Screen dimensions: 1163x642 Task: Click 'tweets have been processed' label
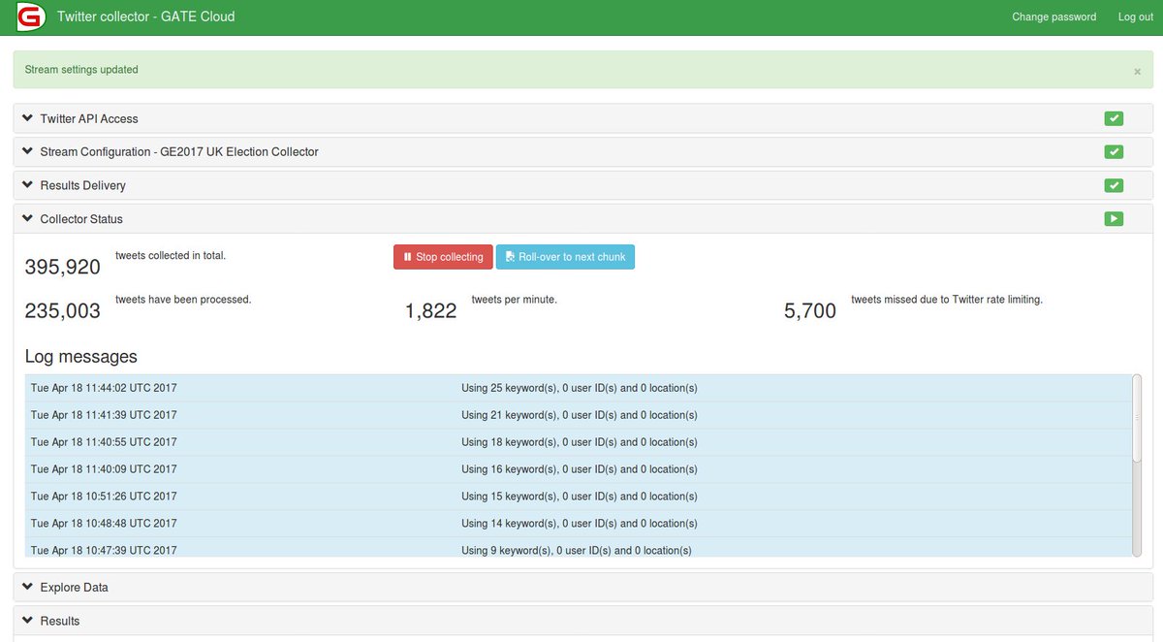[x=183, y=300]
